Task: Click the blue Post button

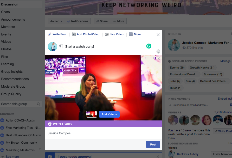Action: (153, 144)
